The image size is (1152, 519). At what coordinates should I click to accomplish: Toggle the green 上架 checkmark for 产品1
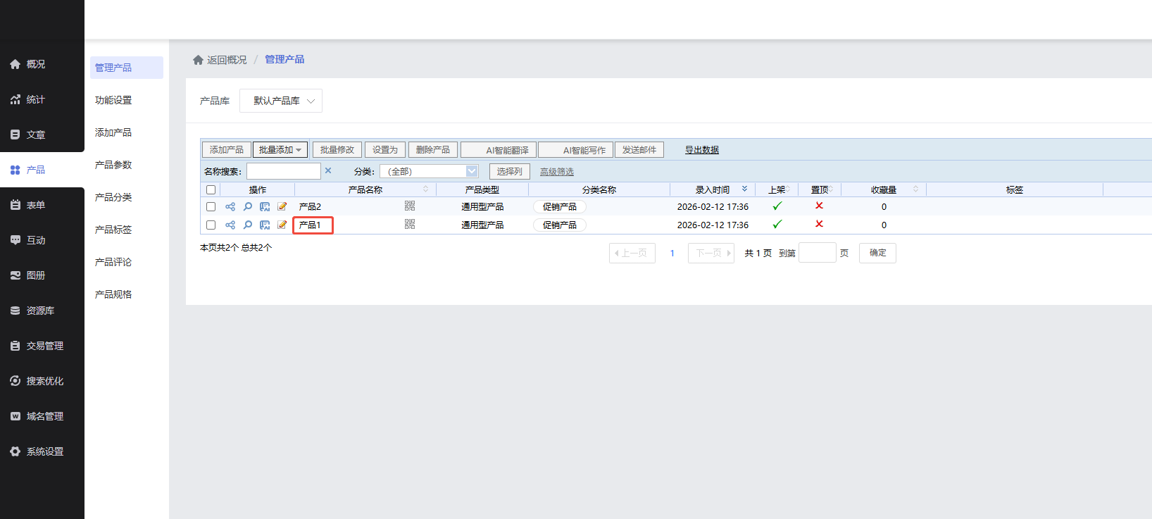point(777,224)
